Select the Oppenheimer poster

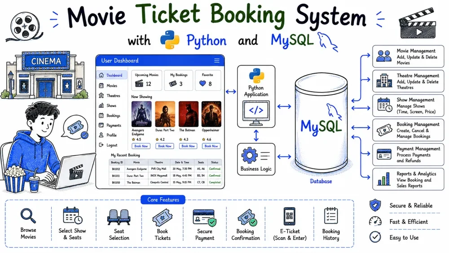[211, 114]
